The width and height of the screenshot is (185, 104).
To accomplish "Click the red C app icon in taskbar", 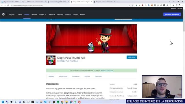I will click(x=79, y=102).
